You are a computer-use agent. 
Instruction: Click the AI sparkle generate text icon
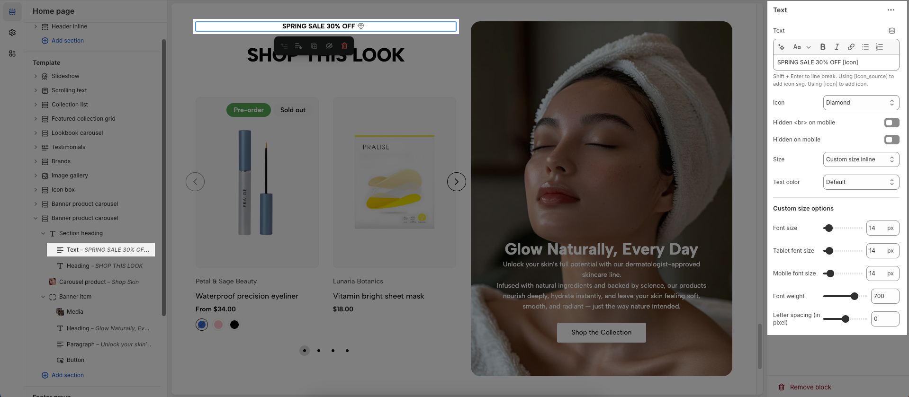pos(782,47)
